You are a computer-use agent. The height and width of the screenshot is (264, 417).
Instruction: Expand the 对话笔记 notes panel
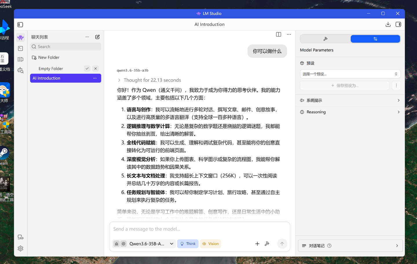click(350, 246)
